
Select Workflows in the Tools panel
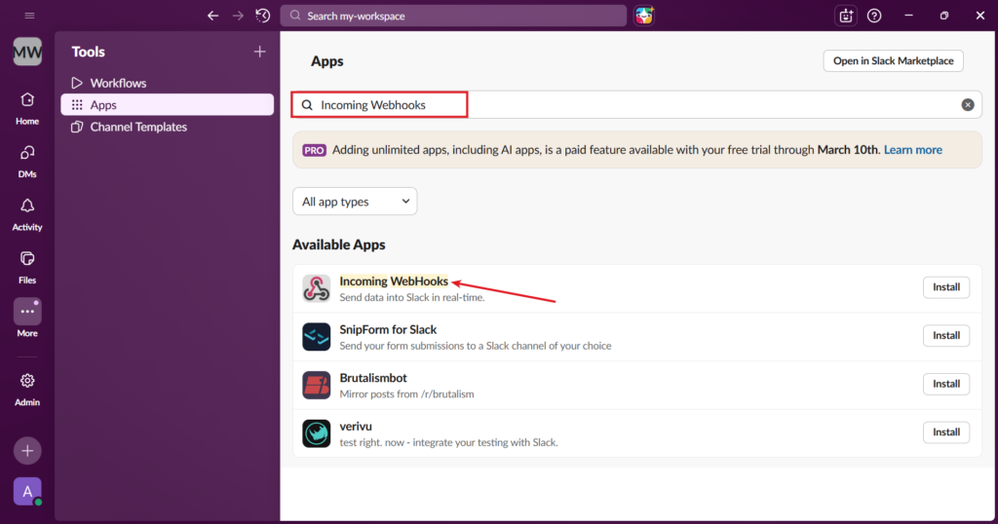click(168, 84)
